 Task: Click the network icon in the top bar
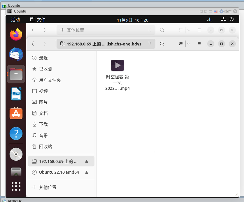click(x=223, y=19)
